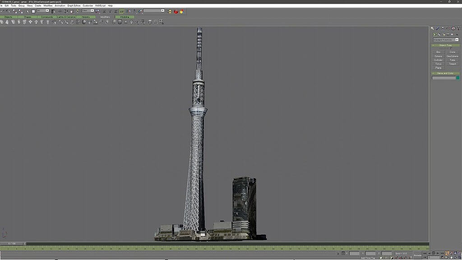
Task: Open the MAXScript menu
Action: pyautogui.click(x=101, y=5)
